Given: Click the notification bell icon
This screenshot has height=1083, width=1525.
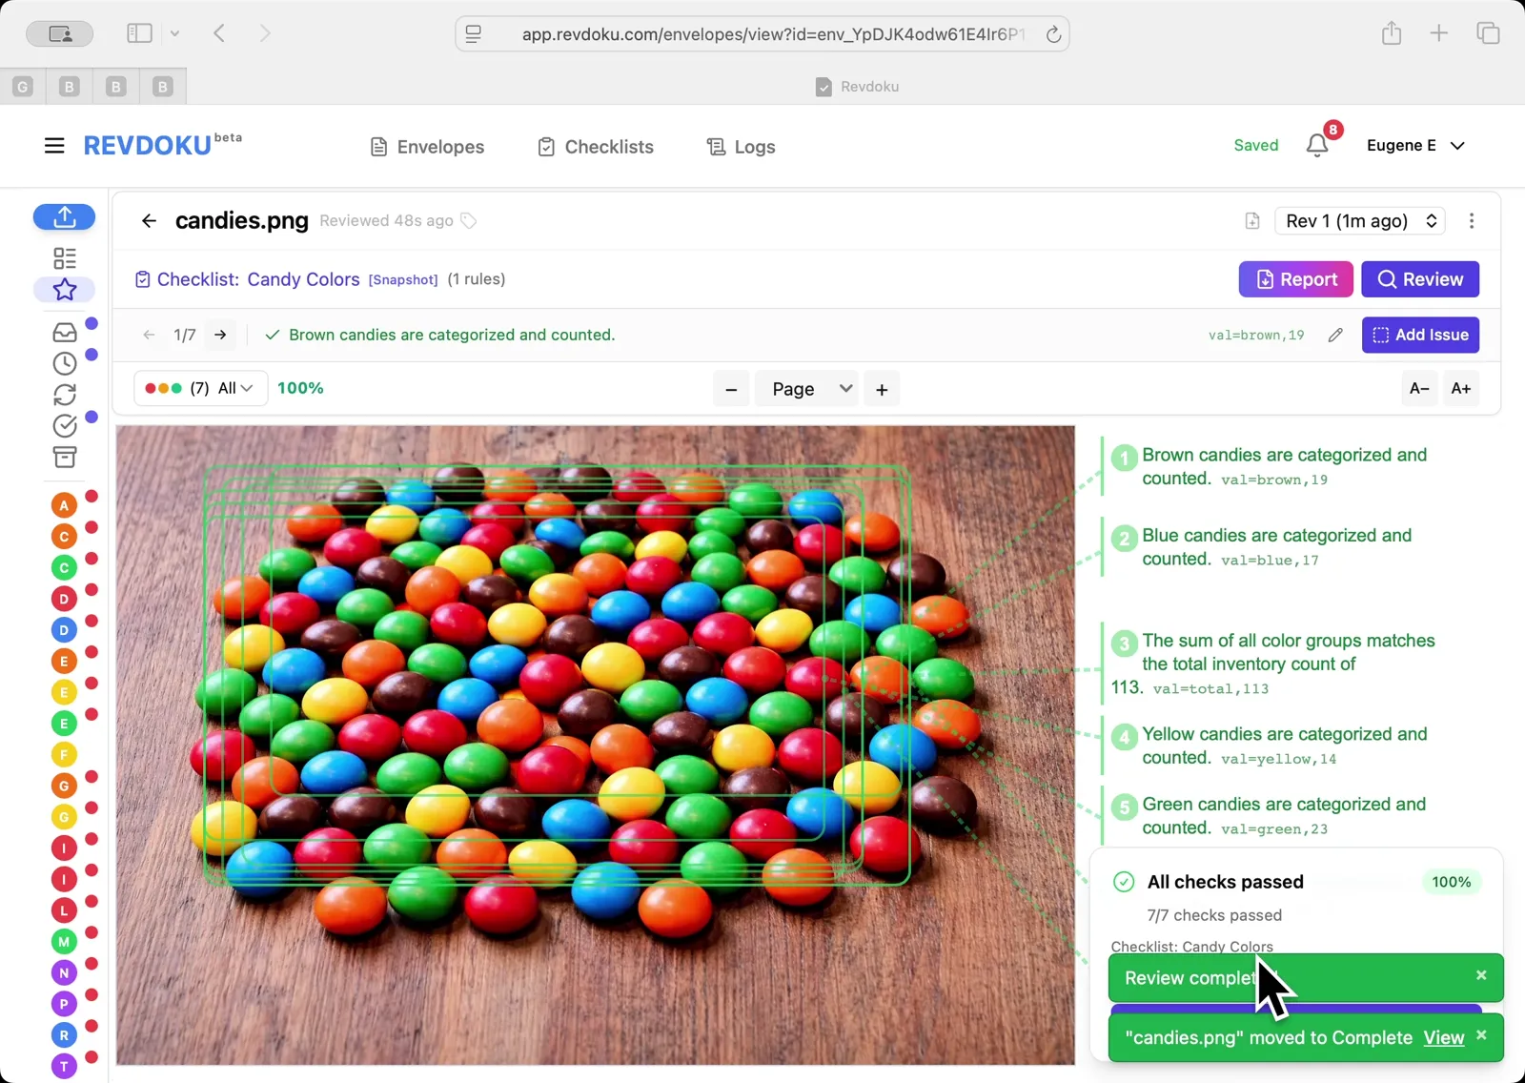Looking at the screenshot, I should tap(1317, 146).
